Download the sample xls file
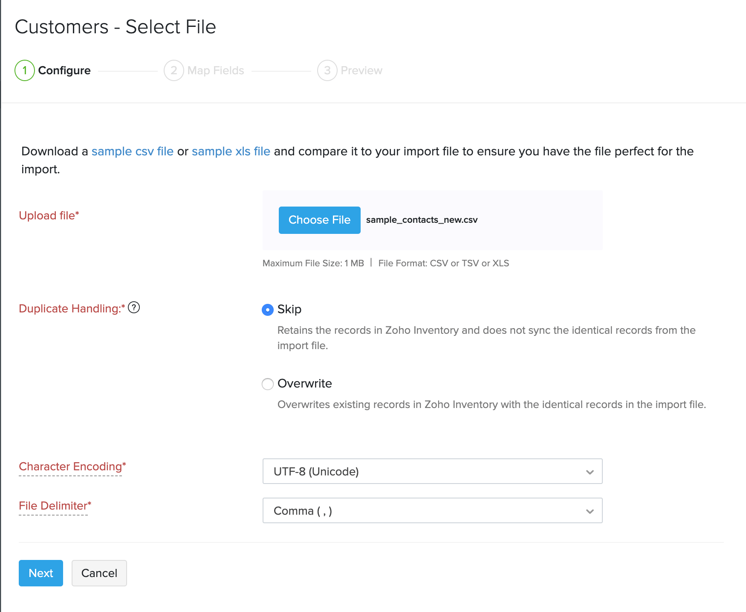 [231, 151]
